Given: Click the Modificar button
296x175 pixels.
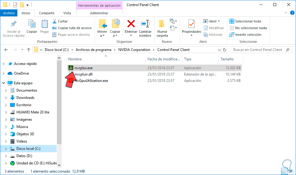Looking at the screenshot, I should tap(214, 28).
